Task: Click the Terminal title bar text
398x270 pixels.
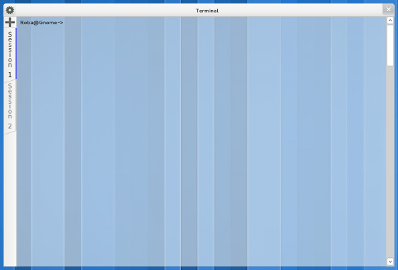Action: (207, 11)
